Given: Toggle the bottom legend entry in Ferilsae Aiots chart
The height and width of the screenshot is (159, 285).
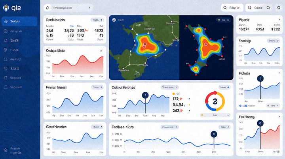Looking at the screenshot, I should pos(117,146).
